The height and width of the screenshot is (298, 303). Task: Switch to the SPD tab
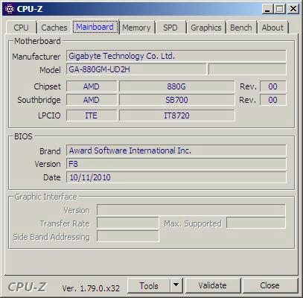[170, 28]
